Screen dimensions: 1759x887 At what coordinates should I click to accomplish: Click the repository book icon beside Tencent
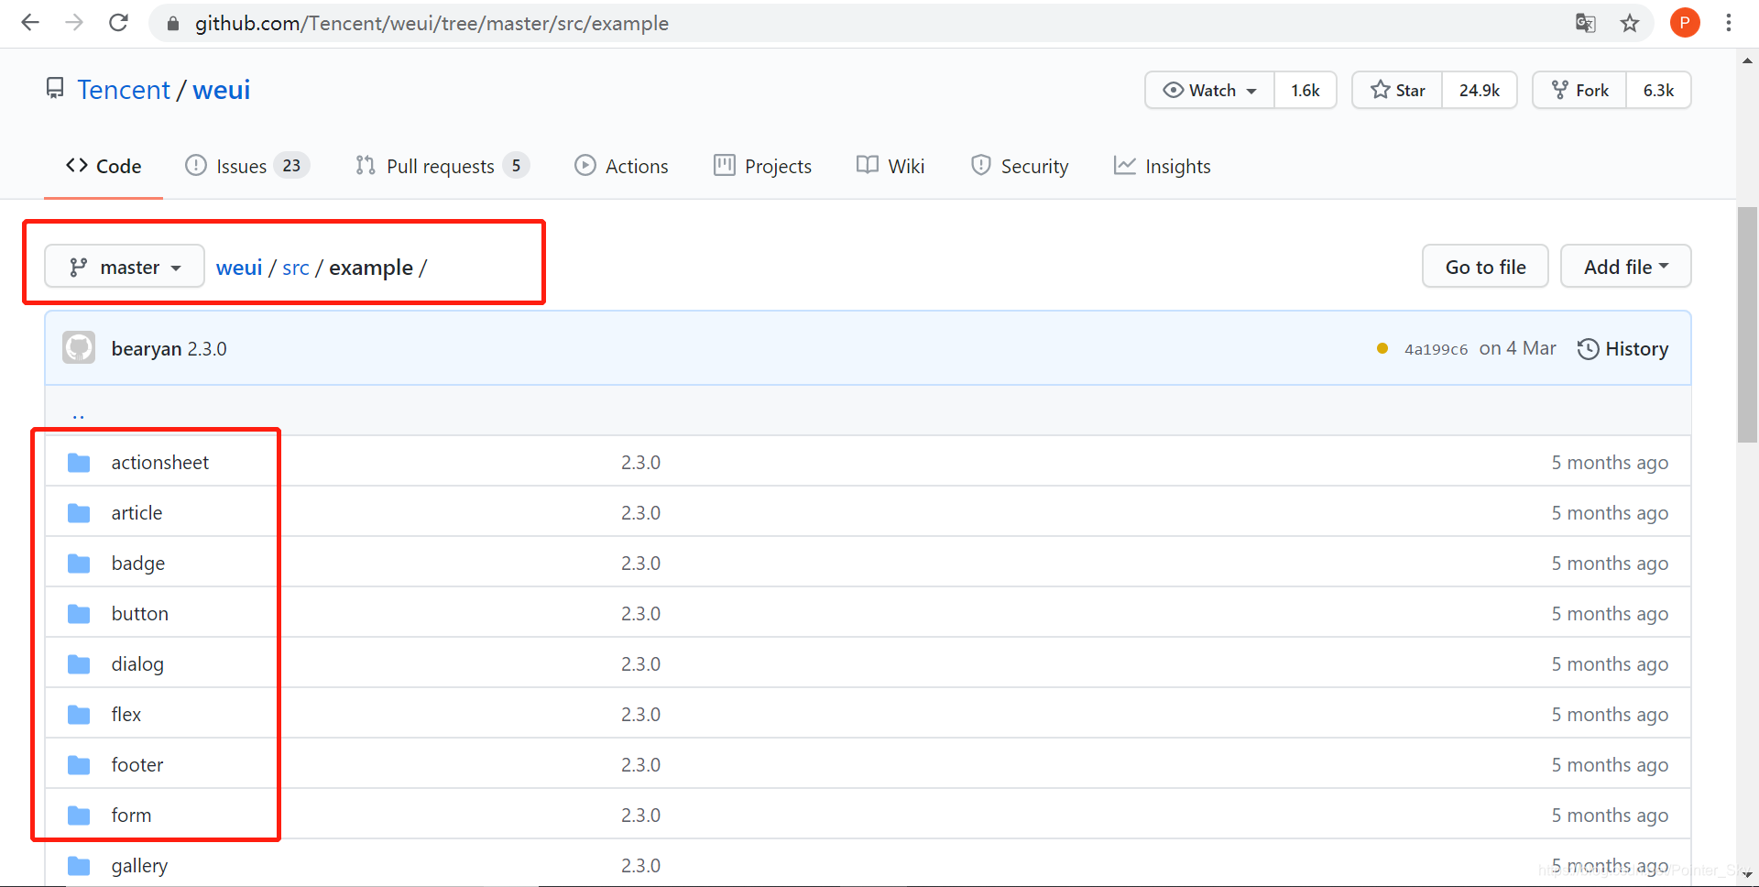[x=55, y=89]
